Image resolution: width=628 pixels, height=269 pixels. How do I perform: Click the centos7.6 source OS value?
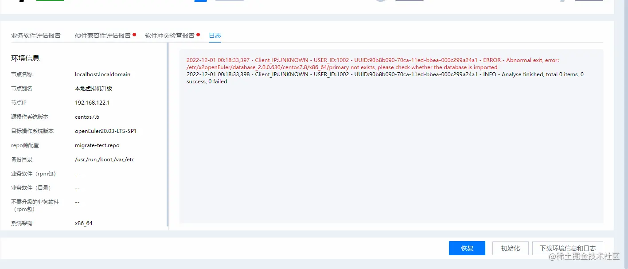[87, 117]
